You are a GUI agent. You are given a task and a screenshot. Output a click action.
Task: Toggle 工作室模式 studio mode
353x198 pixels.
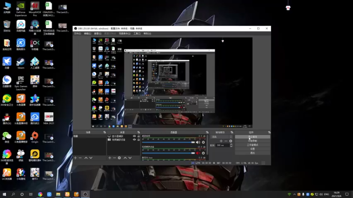click(252, 145)
